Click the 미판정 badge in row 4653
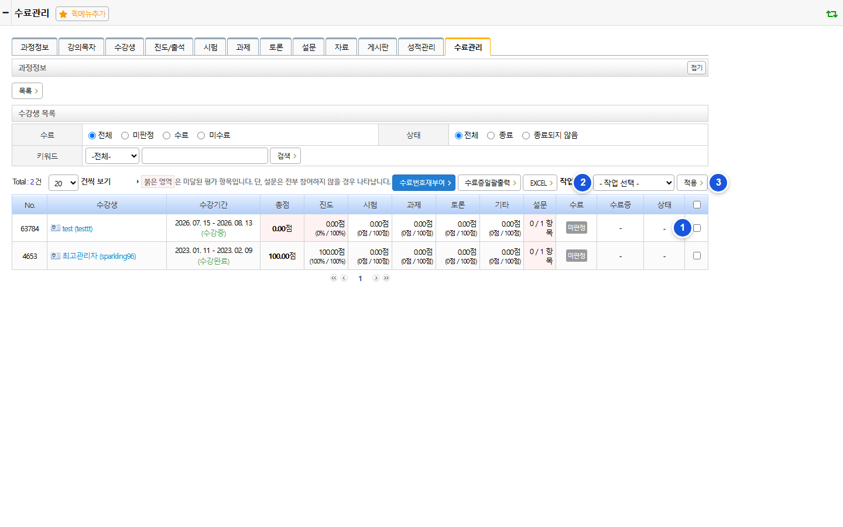Screen dimensions: 843x527 point(577,256)
